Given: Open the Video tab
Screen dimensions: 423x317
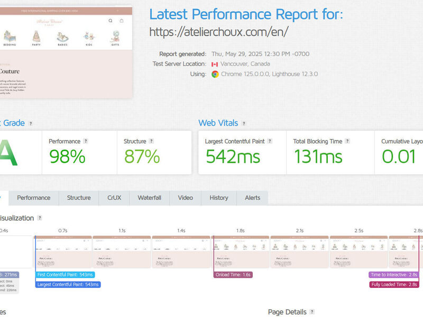Looking at the screenshot, I should coord(186,198).
